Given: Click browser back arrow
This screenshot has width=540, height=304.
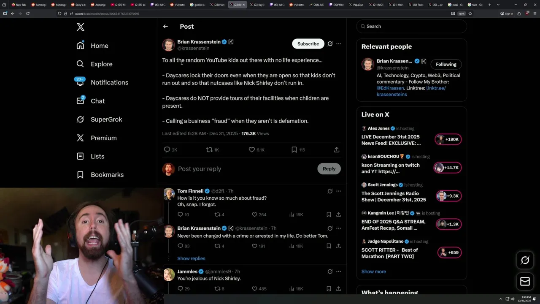Looking at the screenshot, I should point(12,14).
